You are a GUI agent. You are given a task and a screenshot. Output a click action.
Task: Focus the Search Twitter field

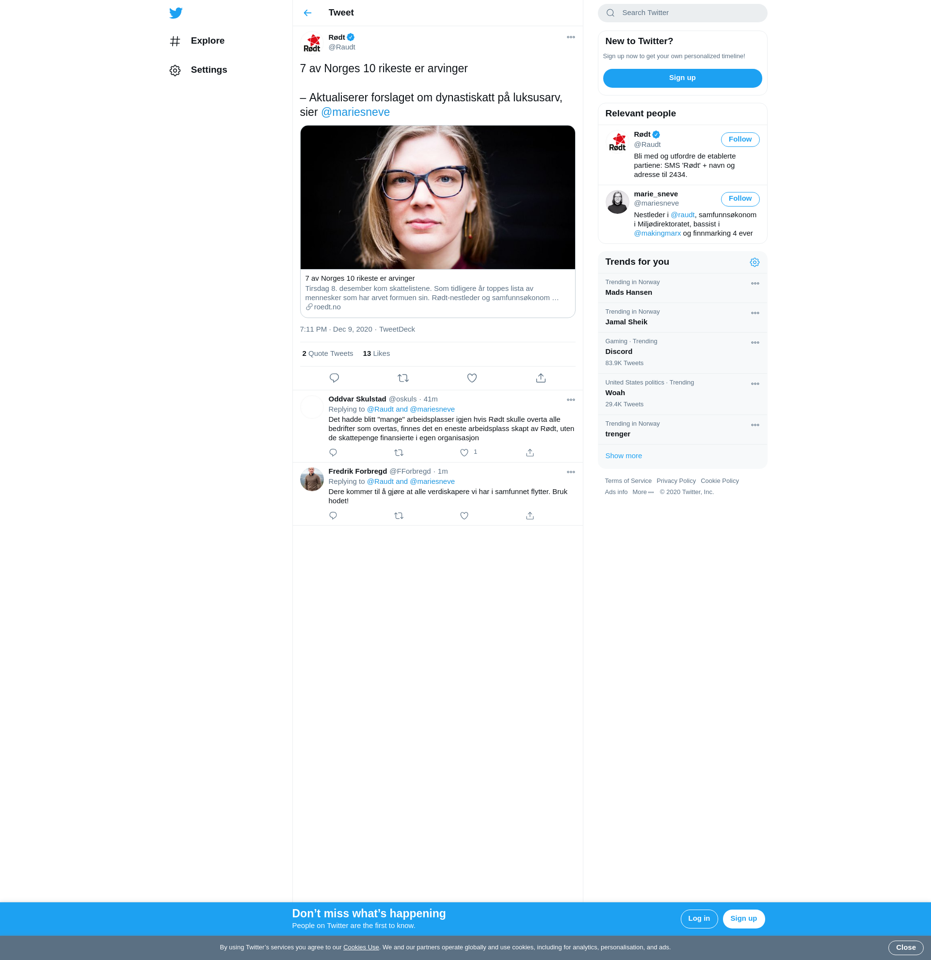682,13
